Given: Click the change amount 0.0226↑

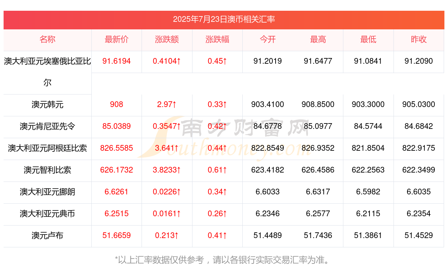Looking at the screenshot, I should coord(167,192).
